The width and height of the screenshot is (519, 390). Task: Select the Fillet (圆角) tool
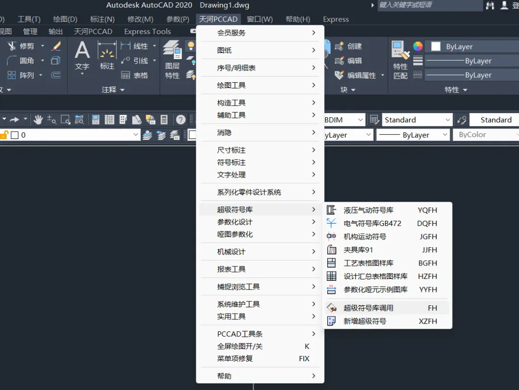(x=21, y=61)
